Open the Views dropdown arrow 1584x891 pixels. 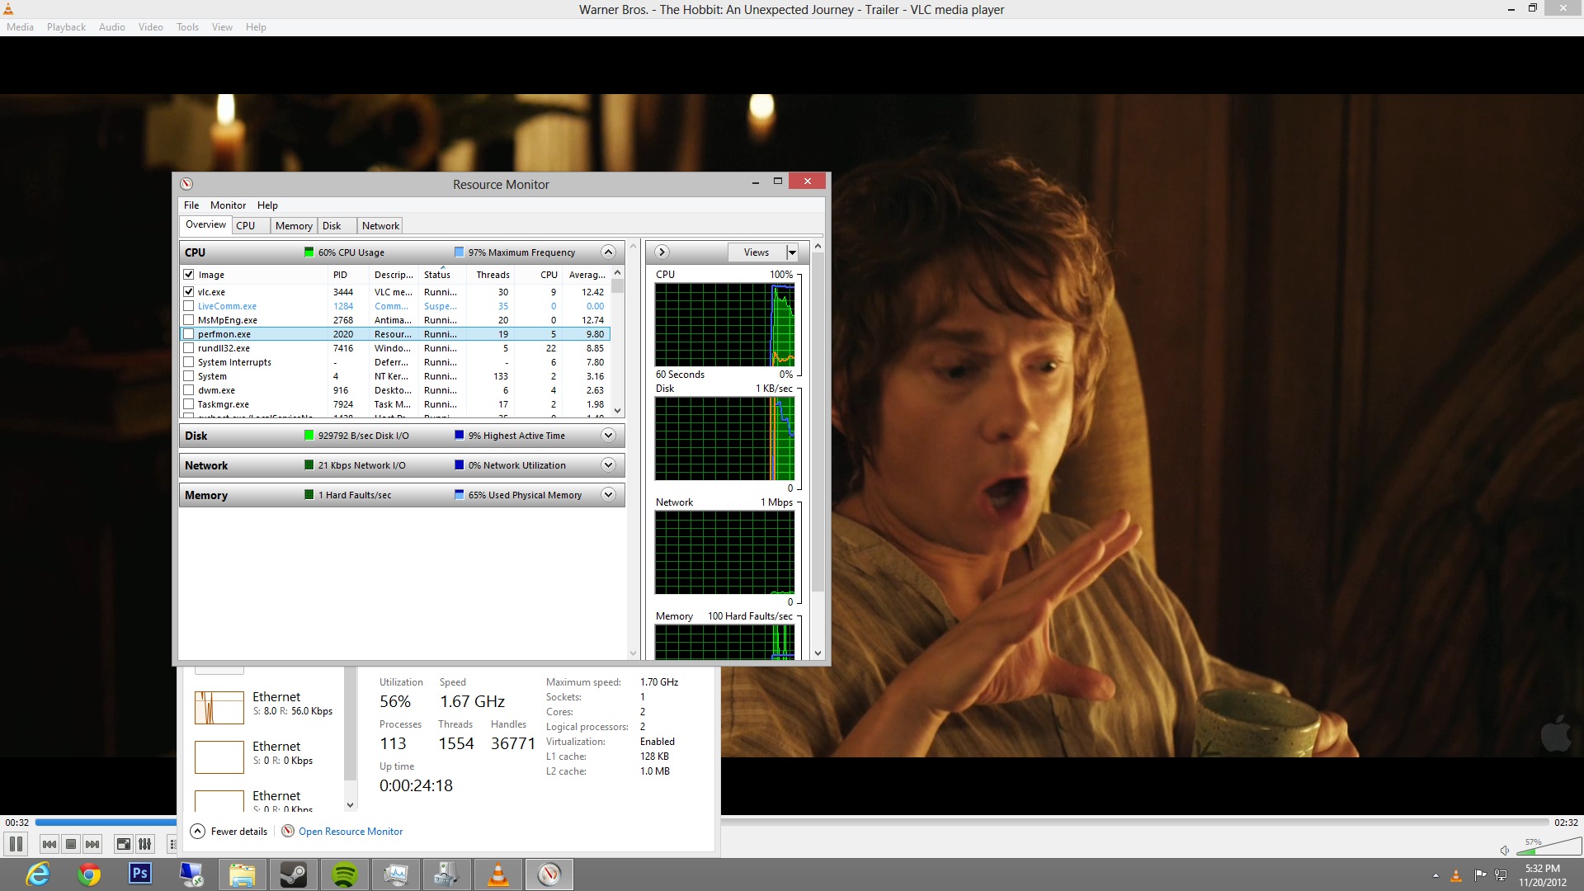pyautogui.click(x=792, y=252)
